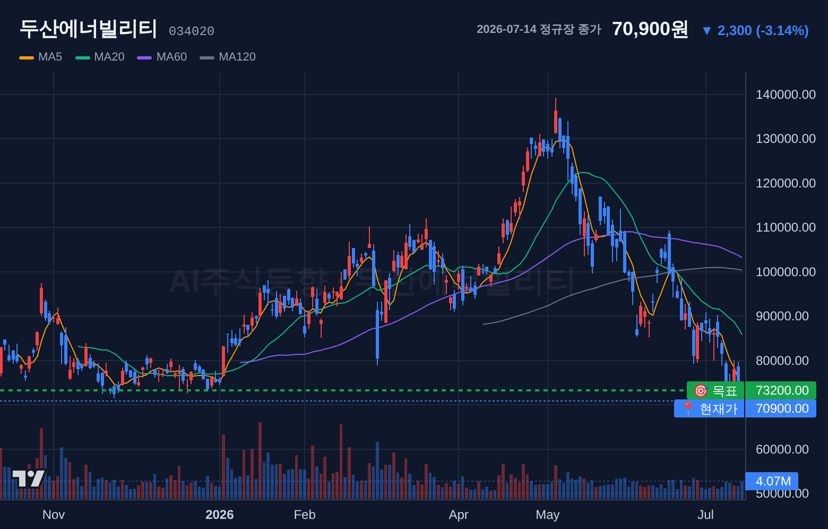Viewport: 828px width, 529px height.
Task: Click the stock code 034020
Action: tap(192, 31)
